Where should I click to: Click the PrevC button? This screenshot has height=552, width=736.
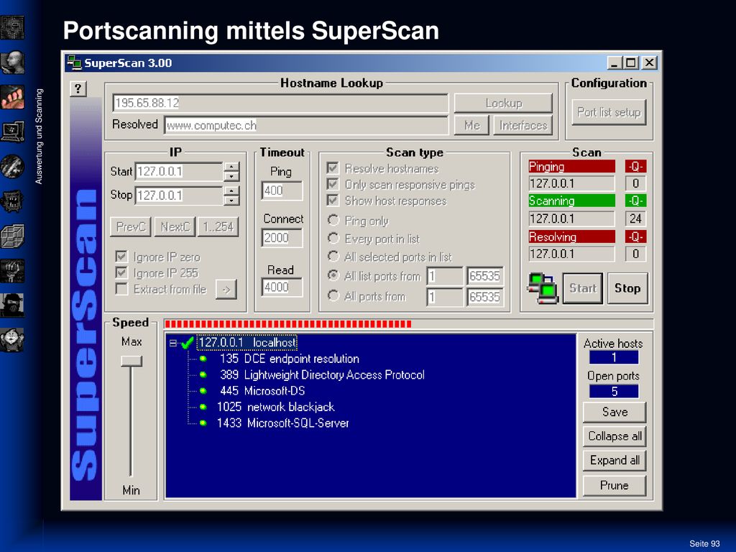coord(131,226)
